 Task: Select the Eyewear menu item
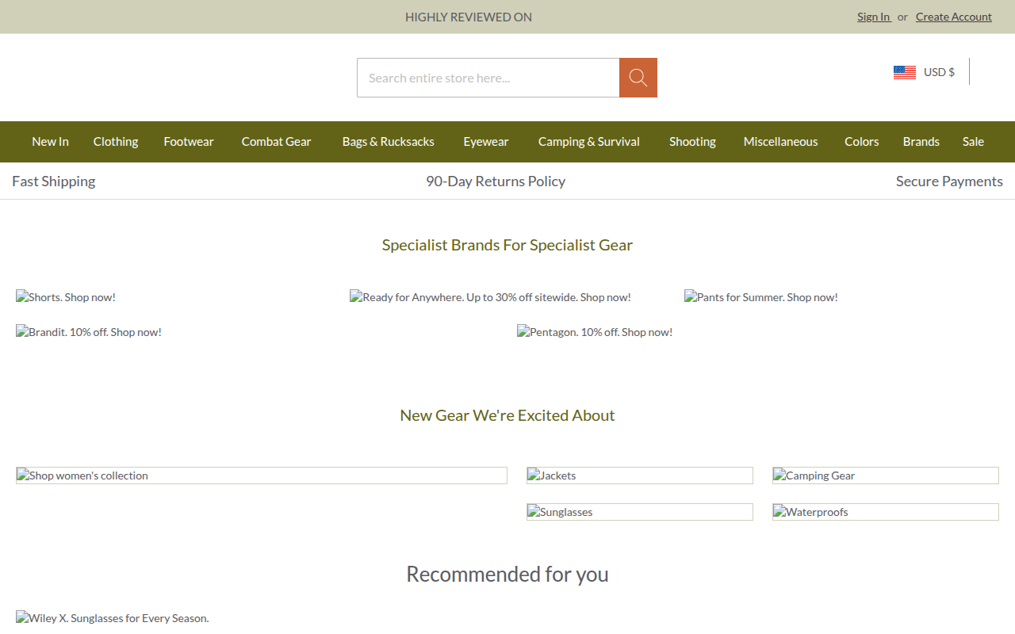(486, 142)
